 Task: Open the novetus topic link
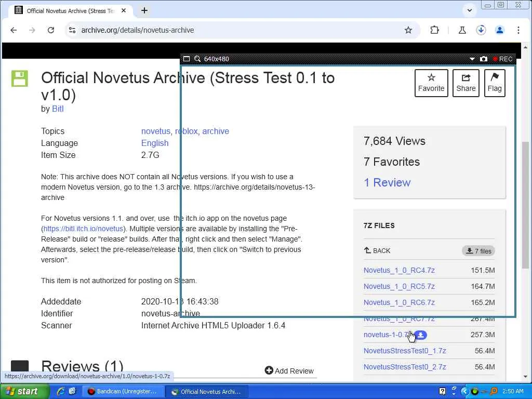pos(156,131)
